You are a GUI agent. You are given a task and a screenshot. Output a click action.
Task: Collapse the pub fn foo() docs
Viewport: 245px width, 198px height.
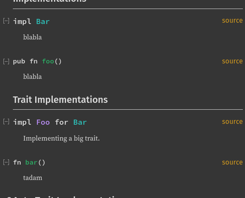6,61
